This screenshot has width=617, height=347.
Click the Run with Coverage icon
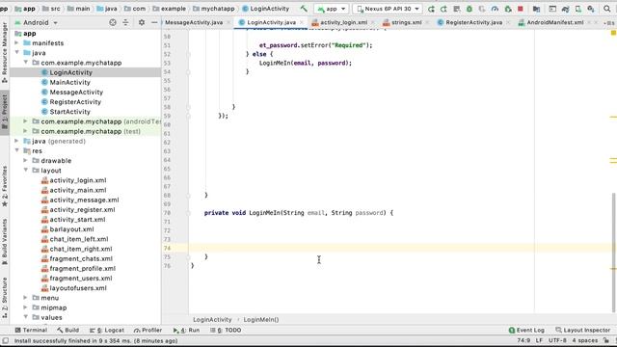(x=482, y=9)
